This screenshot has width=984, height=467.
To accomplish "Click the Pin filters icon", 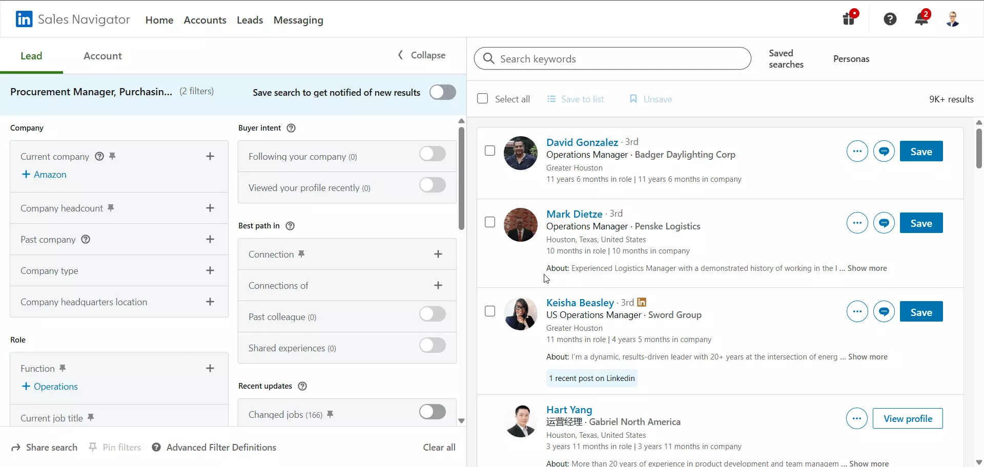I will tap(93, 447).
